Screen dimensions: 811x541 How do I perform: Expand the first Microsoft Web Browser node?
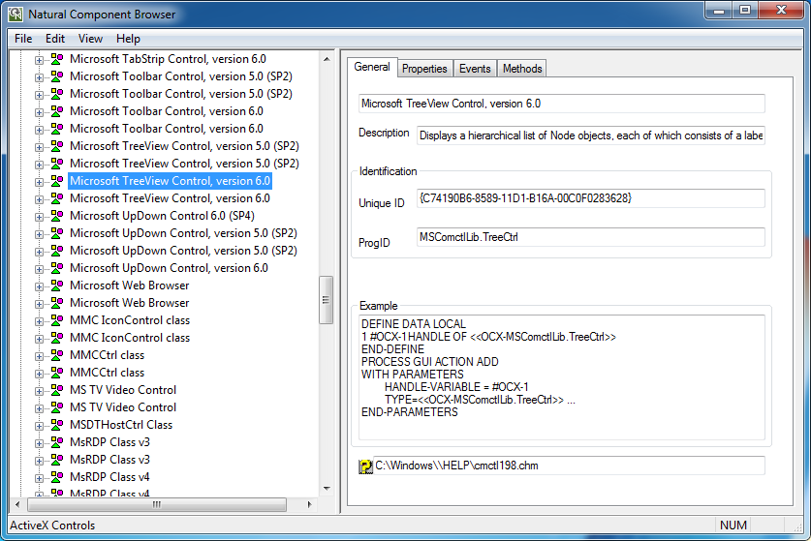click(x=40, y=286)
